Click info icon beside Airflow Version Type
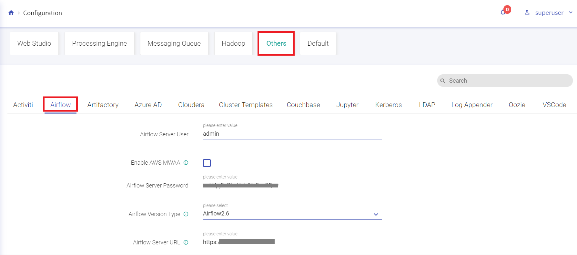The width and height of the screenshot is (577, 255). (x=186, y=214)
